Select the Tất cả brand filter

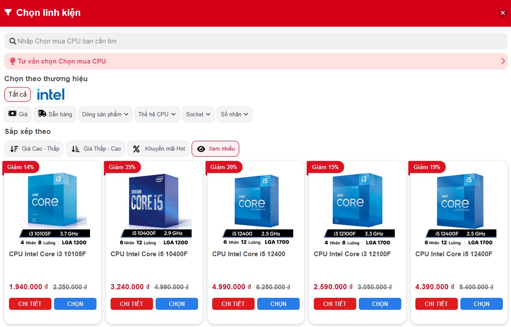click(x=18, y=94)
